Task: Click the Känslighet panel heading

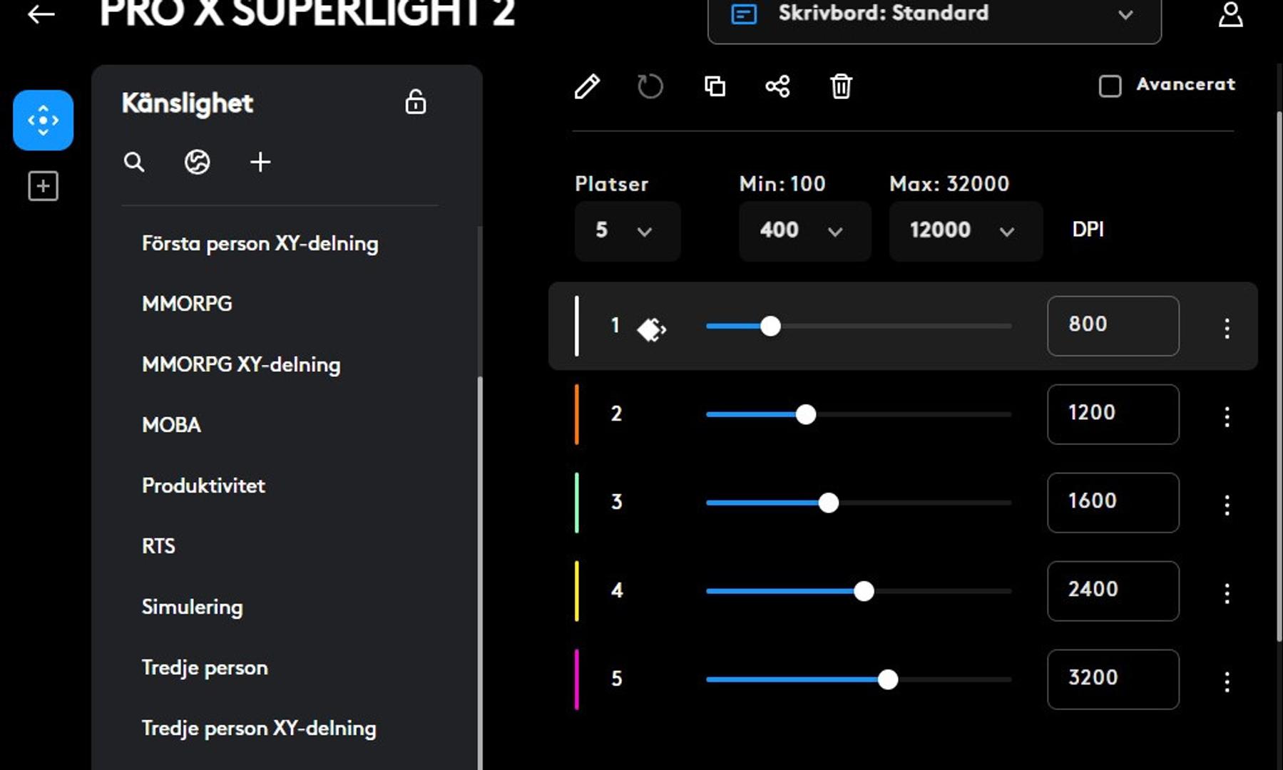Action: click(x=188, y=103)
